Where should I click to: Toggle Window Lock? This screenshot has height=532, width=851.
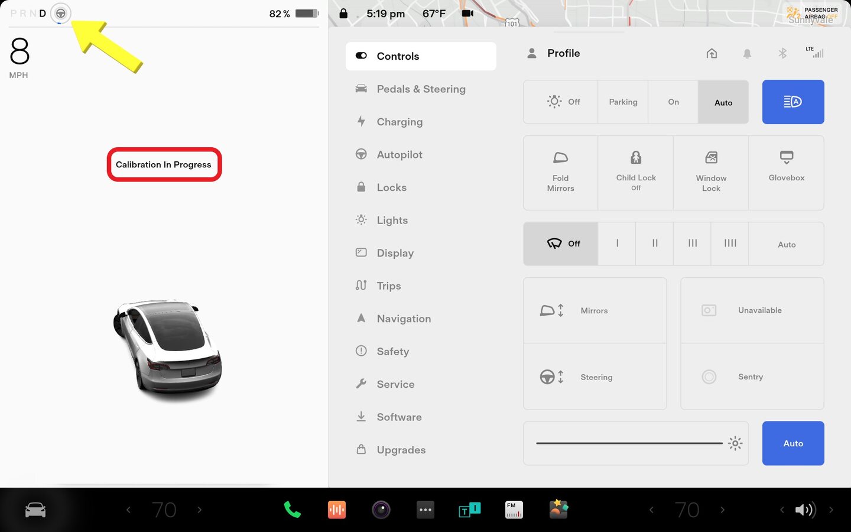click(711, 173)
